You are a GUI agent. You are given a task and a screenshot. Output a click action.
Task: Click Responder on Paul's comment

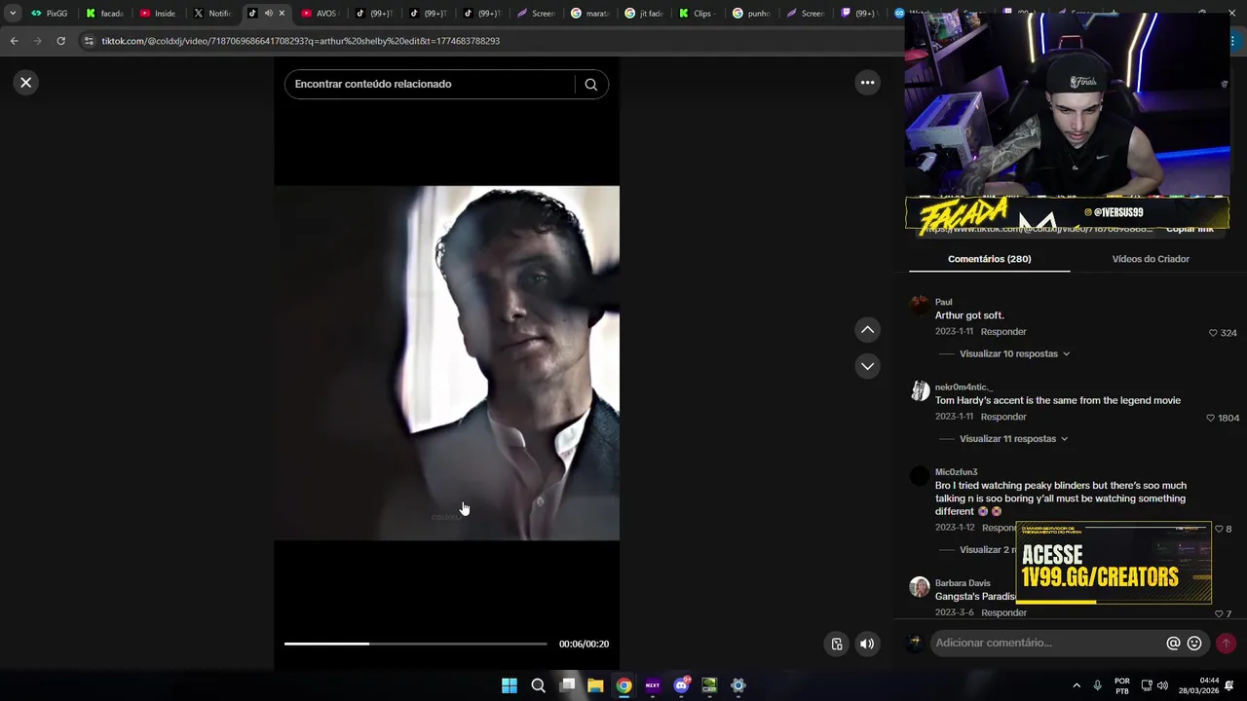tap(1003, 332)
